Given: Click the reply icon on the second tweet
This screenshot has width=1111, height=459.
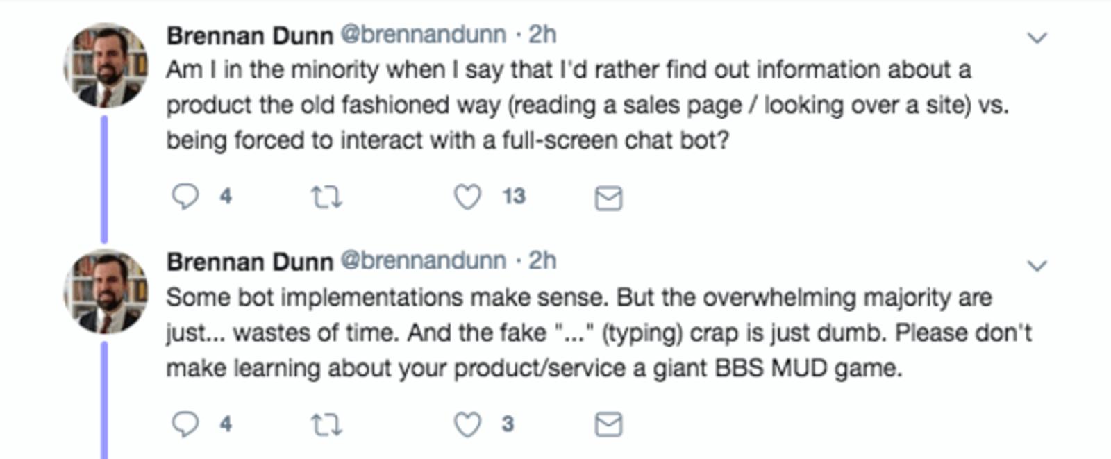Looking at the screenshot, I should [x=186, y=423].
